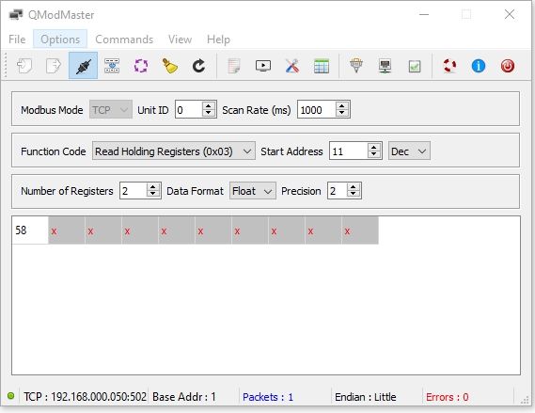Click the green connection status indicator

[x=11, y=395]
